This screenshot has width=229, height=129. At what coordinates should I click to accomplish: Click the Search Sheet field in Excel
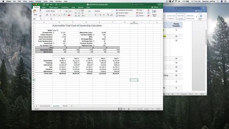144,5
